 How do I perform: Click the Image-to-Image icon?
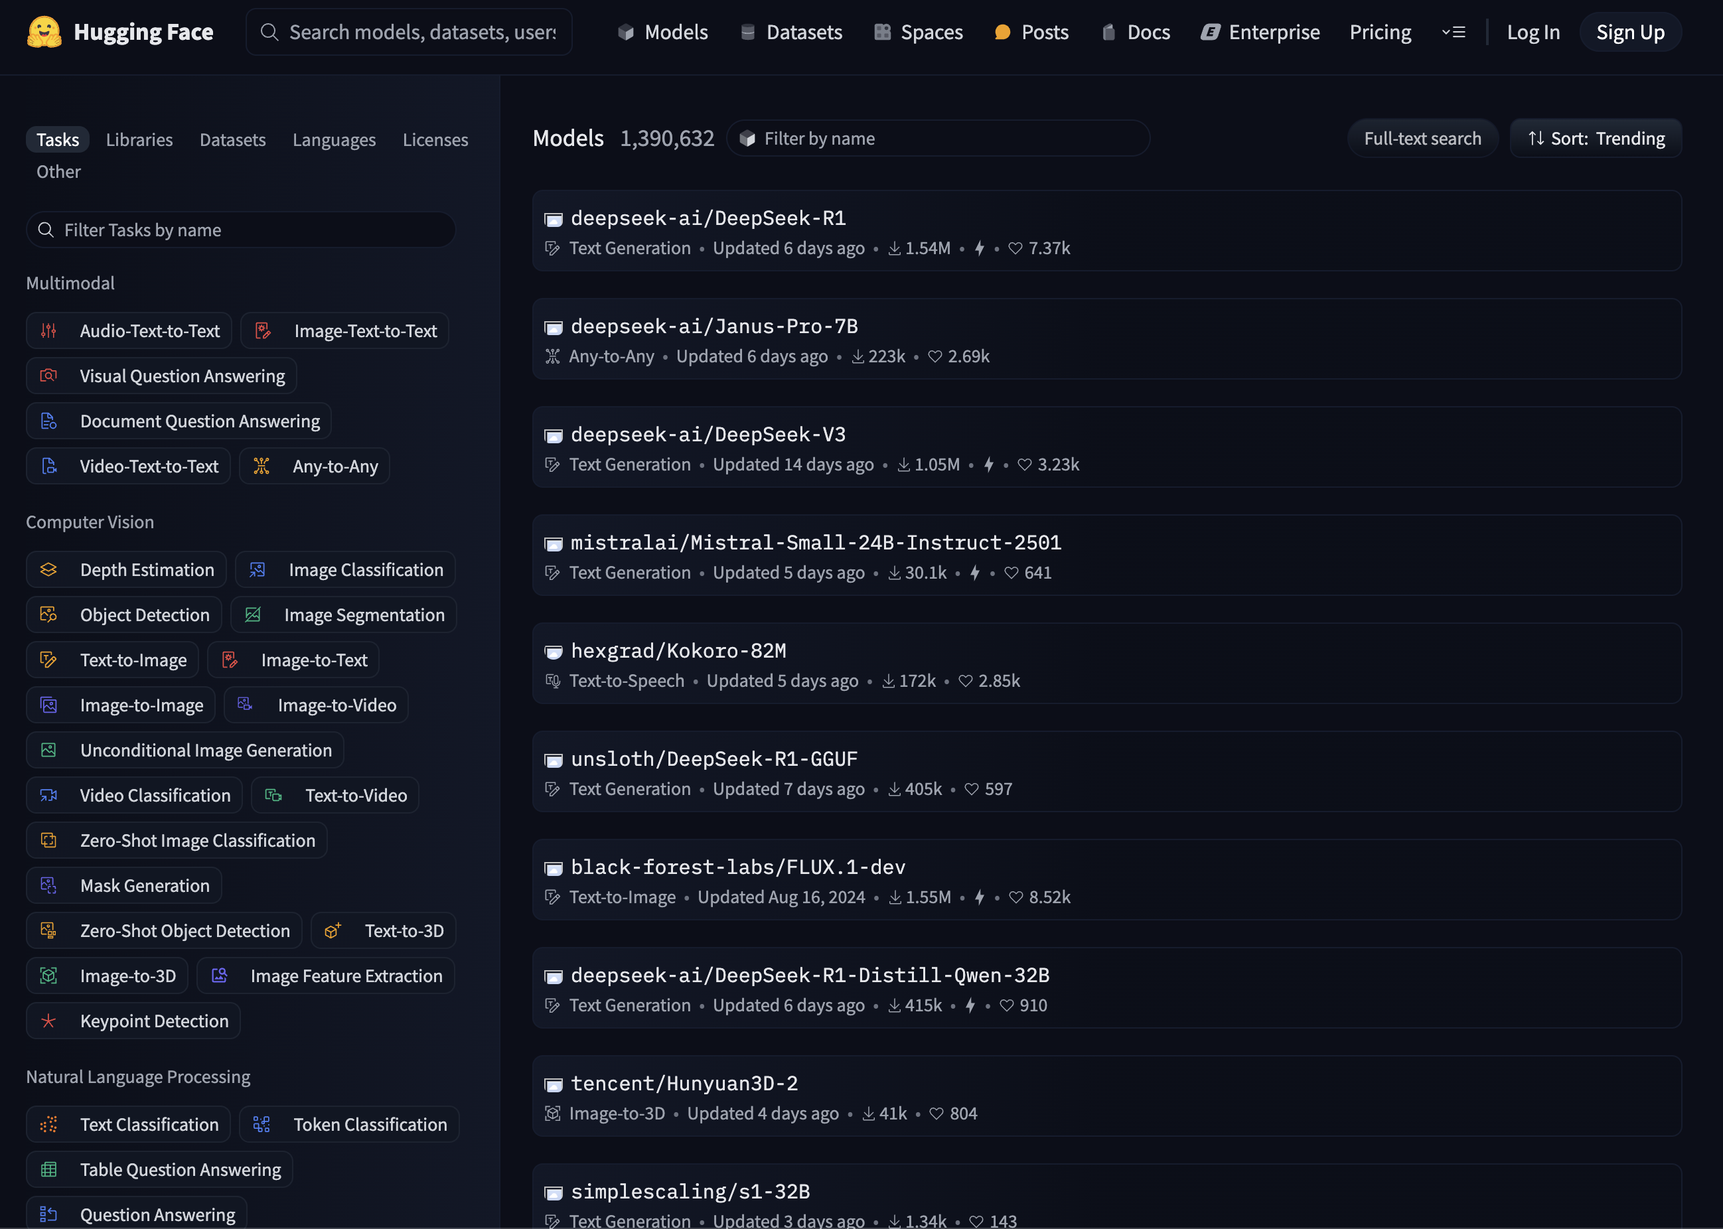[48, 705]
